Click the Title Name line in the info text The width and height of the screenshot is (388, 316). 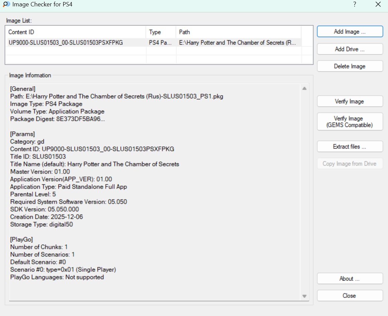(x=95, y=164)
